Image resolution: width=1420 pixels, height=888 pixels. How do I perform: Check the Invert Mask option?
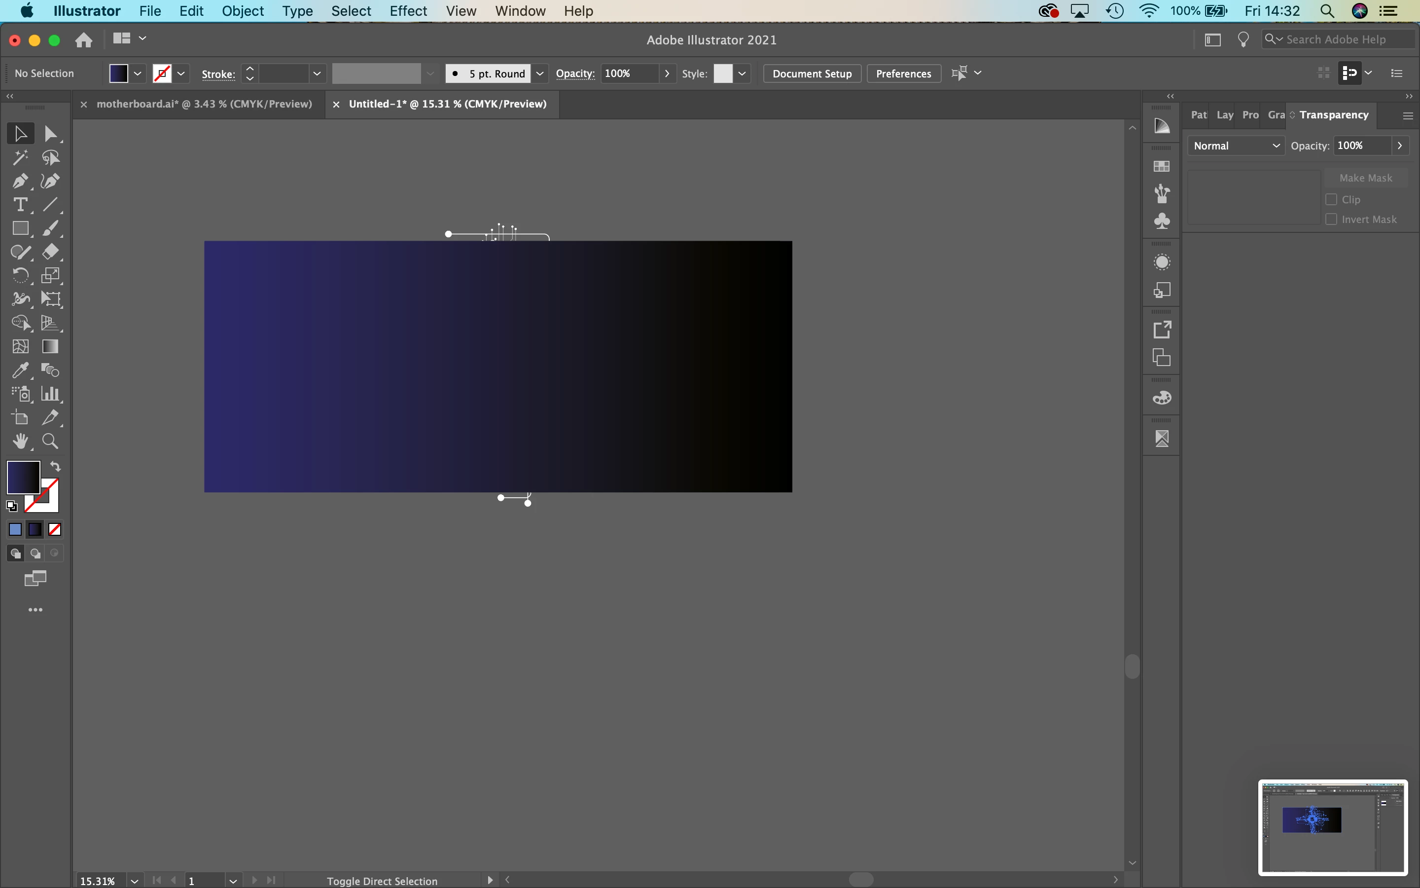[x=1331, y=219]
